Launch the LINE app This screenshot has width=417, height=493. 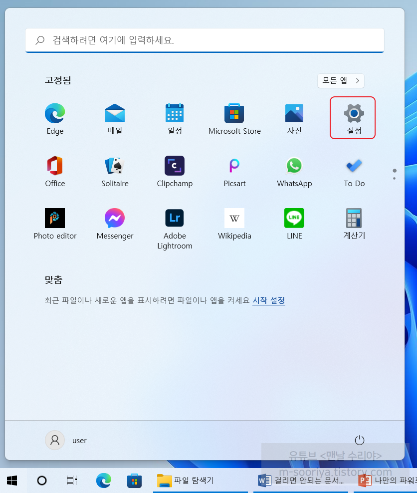point(294,224)
